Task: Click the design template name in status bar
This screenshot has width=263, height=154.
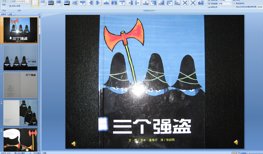Action: [20, 153]
